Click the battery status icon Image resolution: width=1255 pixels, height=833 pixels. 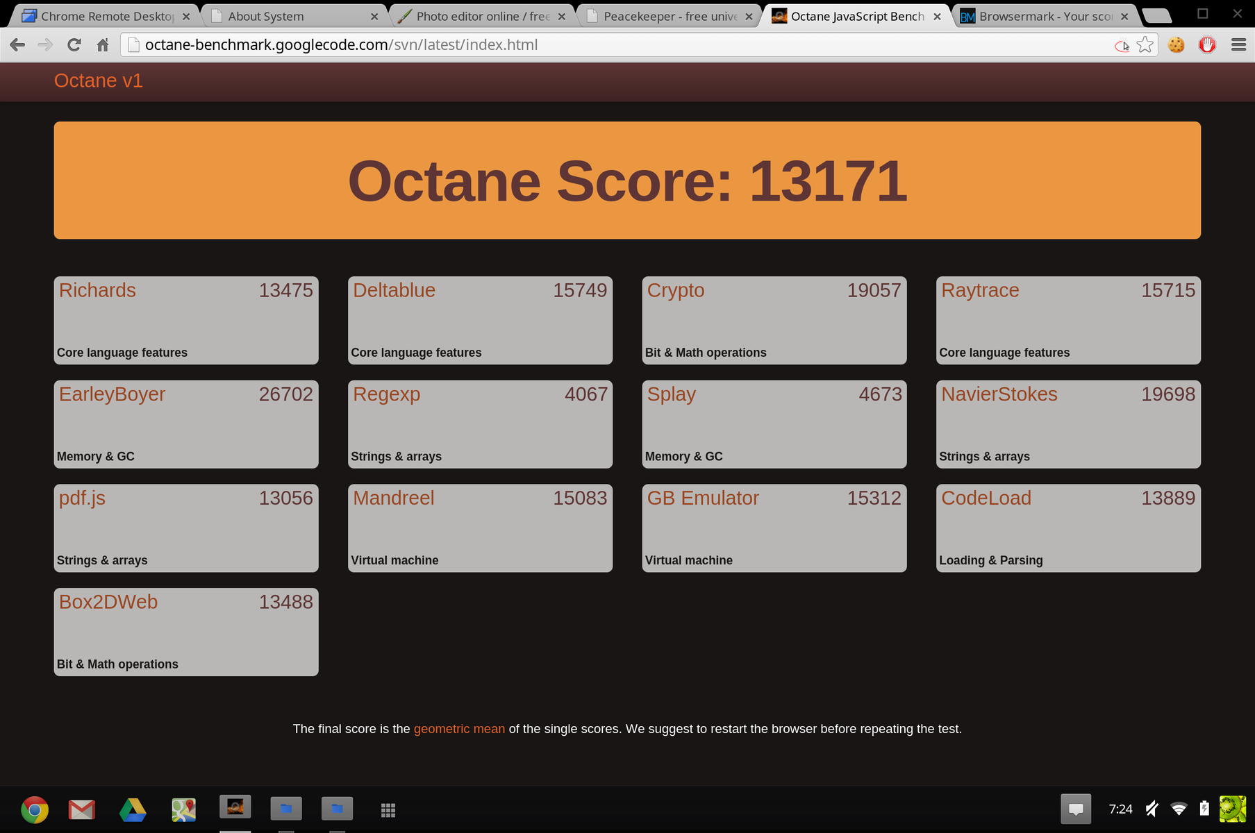point(1204,809)
